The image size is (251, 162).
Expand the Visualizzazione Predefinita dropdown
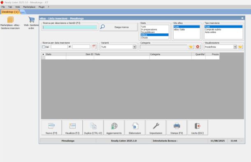click(235, 47)
